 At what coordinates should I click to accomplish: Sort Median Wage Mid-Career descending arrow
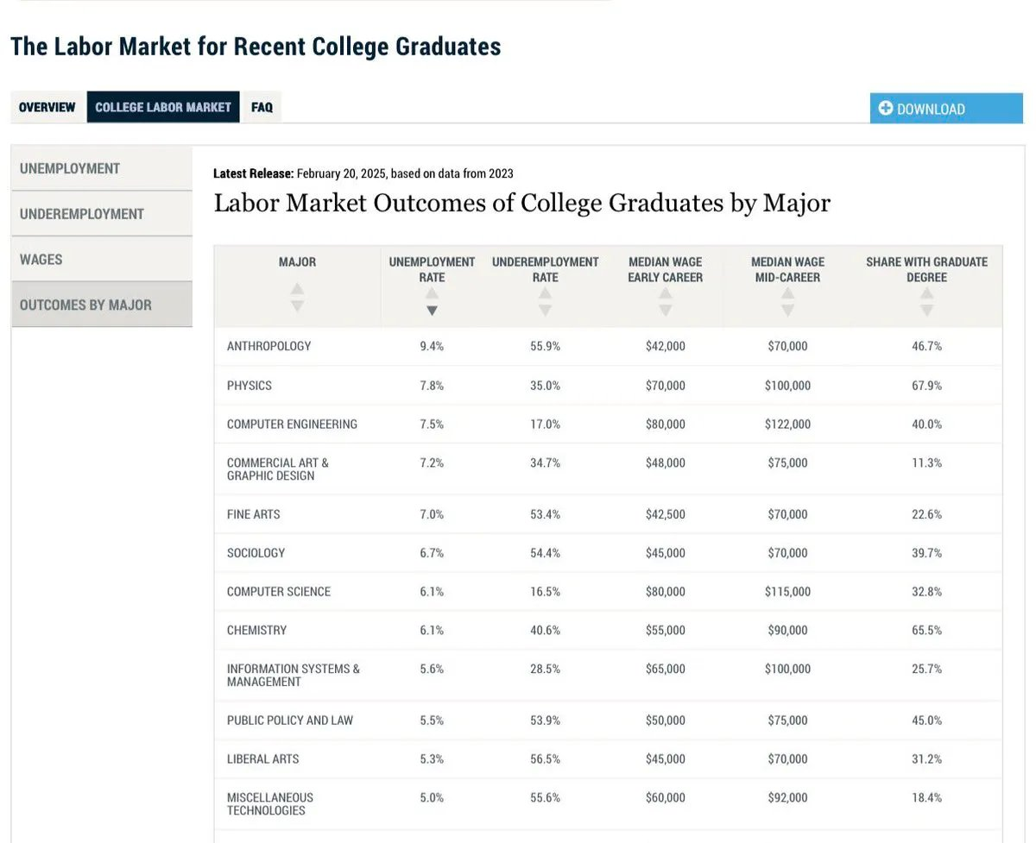[x=787, y=311]
